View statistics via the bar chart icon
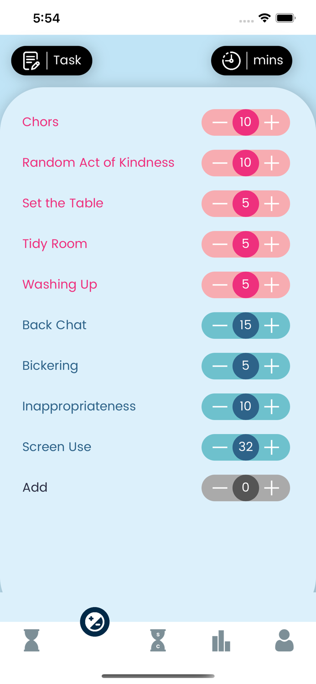This screenshot has width=316, height=684. click(221, 640)
